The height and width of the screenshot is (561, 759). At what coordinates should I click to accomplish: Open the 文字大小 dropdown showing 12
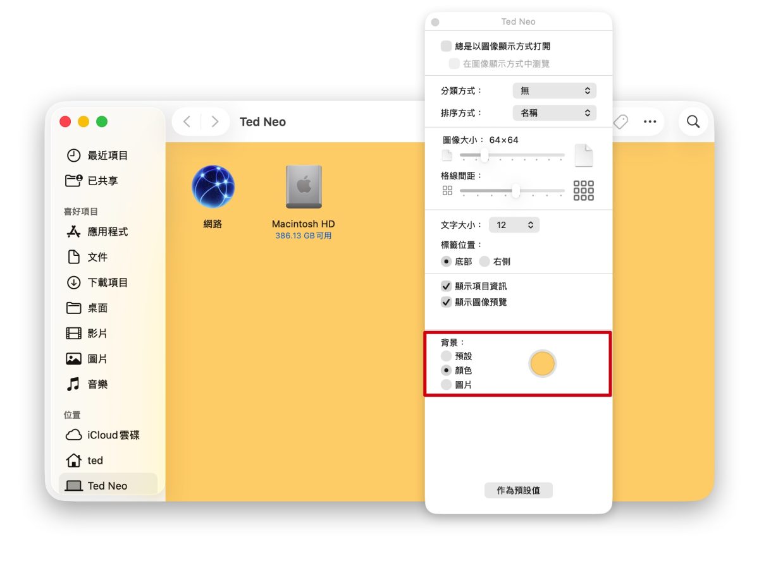[x=514, y=225]
